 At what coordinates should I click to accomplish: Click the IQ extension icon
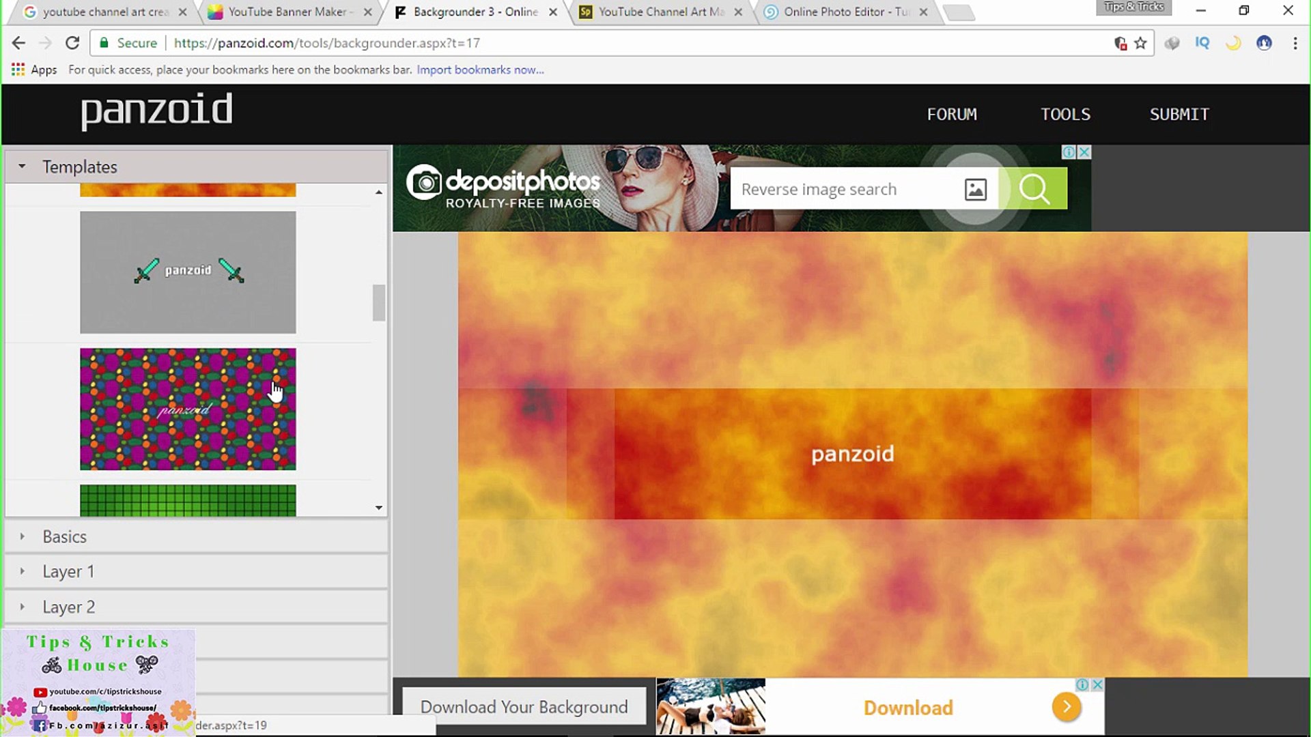[1202, 43]
